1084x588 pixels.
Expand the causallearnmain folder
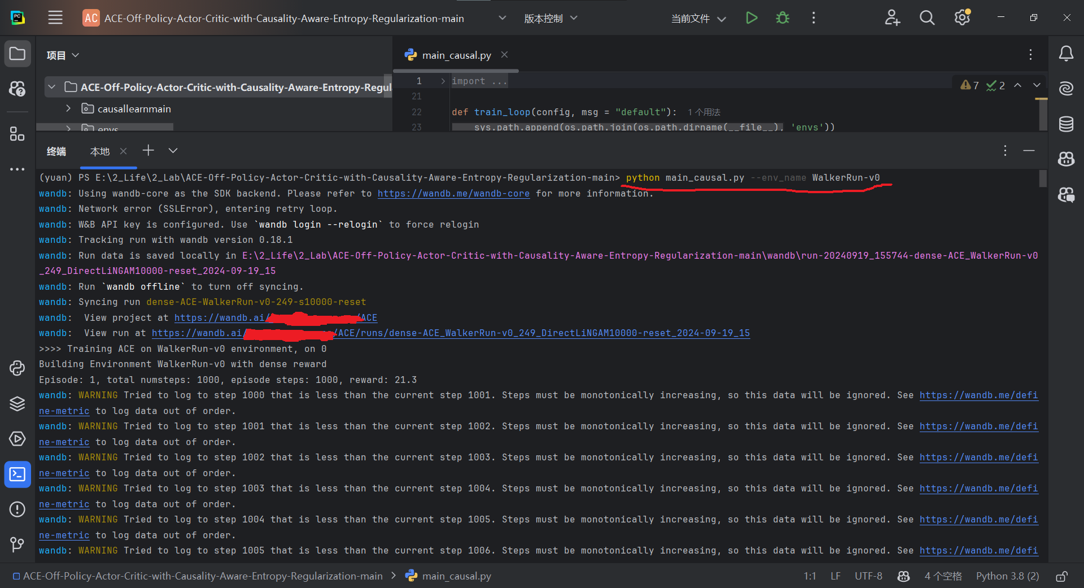pyautogui.click(x=68, y=108)
